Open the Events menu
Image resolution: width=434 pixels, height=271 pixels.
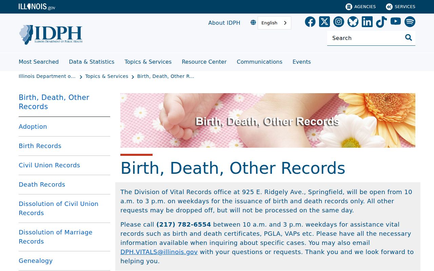point(302,62)
